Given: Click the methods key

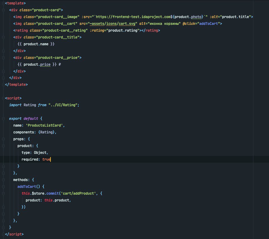Looking at the screenshot, I should coord(20,180).
